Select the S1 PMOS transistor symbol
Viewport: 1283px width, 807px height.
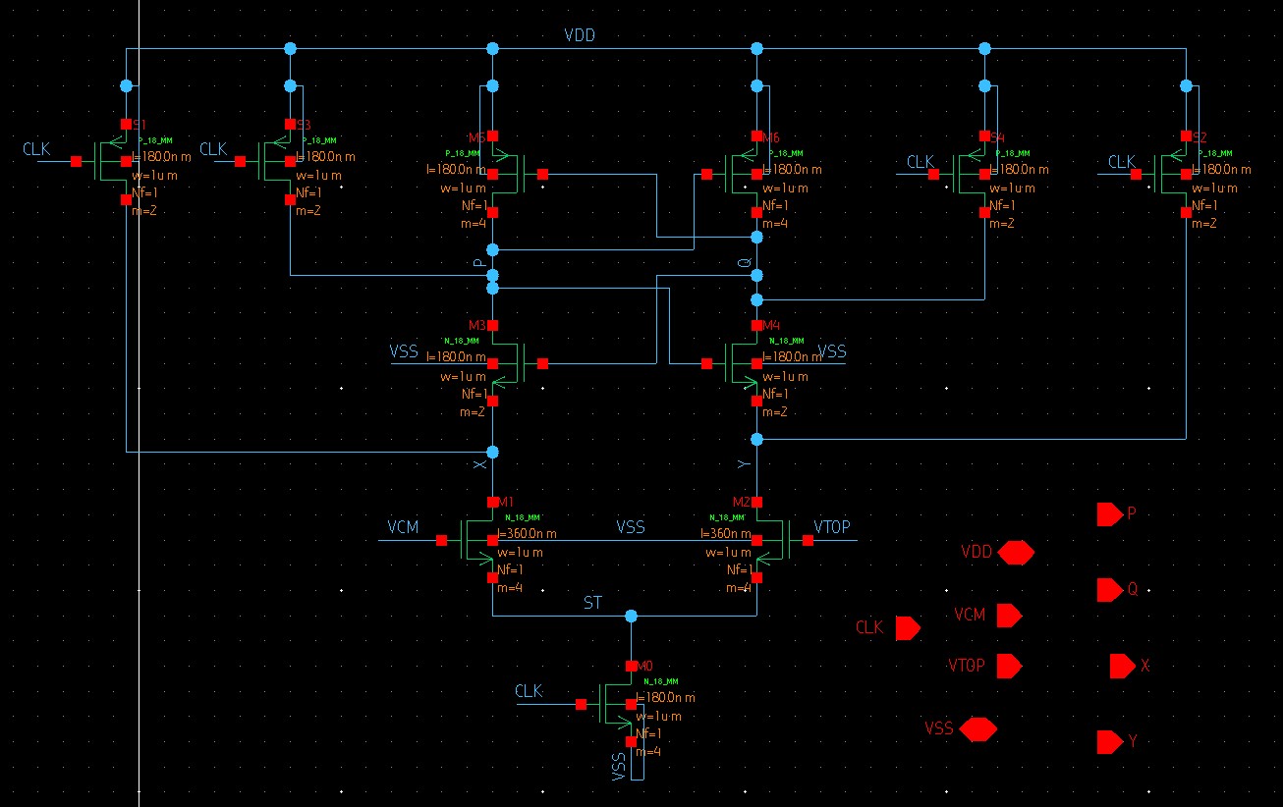[106, 162]
